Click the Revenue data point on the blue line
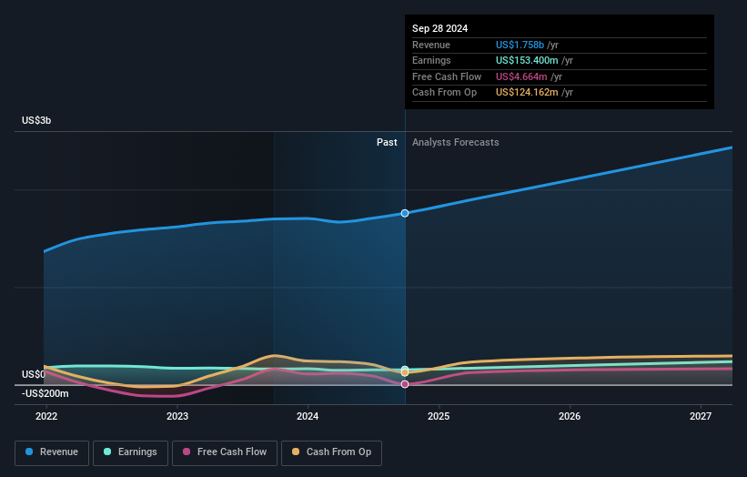The image size is (747, 477). (x=405, y=213)
